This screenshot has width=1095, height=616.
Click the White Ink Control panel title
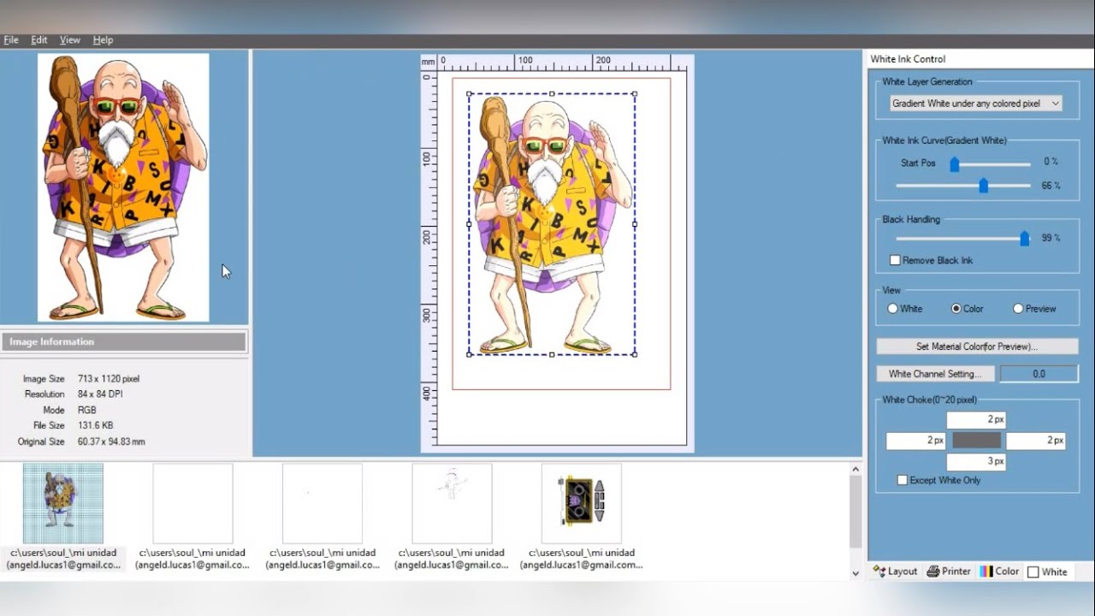(x=908, y=59)
